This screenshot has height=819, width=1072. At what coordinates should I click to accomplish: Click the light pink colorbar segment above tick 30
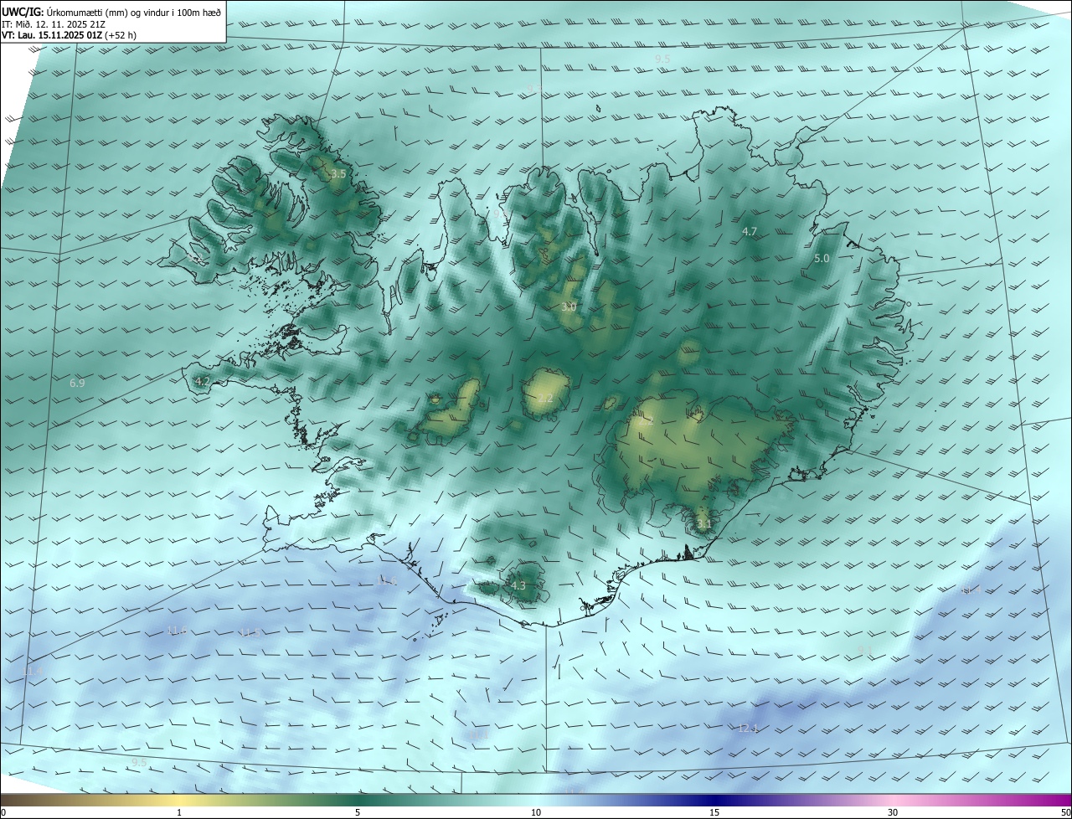[x=893, y=800]
